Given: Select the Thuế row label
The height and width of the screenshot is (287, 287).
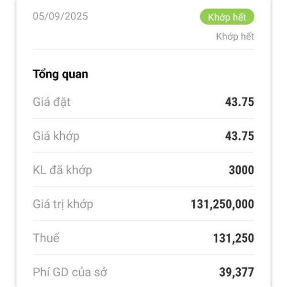Looking at the screenshot, I should point(46,238).
